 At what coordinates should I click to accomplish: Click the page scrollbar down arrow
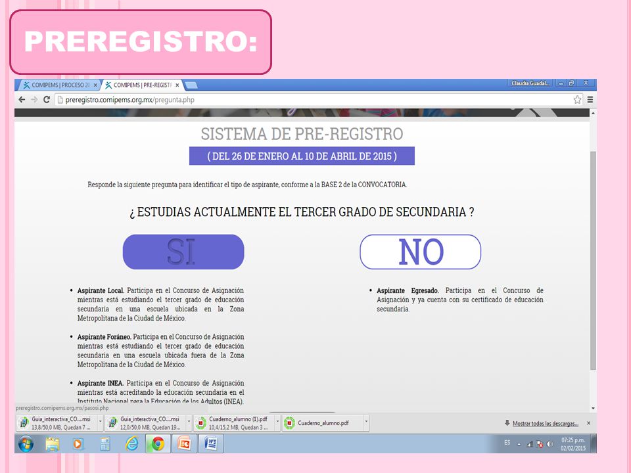[593, 408]
